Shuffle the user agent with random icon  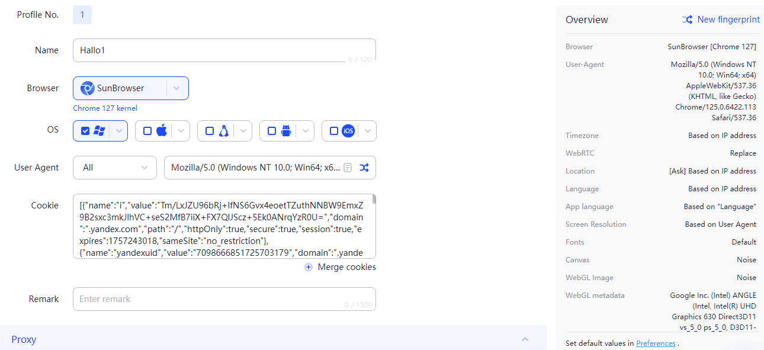pyautogui.click(x=364, y=168)
